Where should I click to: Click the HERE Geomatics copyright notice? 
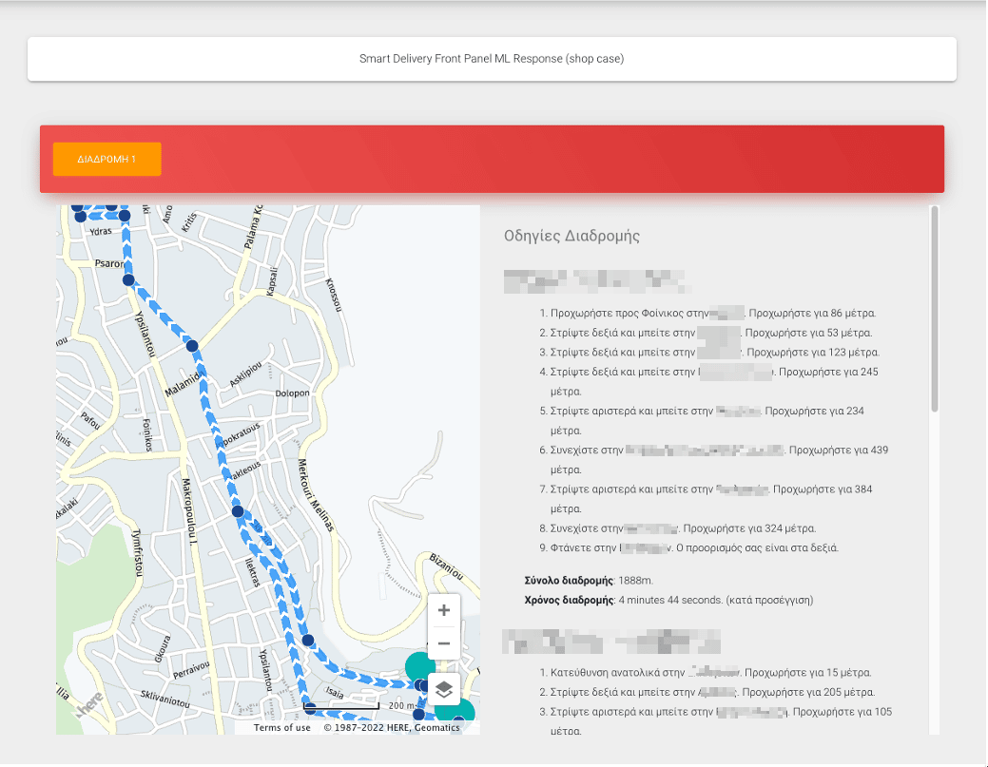(392, 728)
